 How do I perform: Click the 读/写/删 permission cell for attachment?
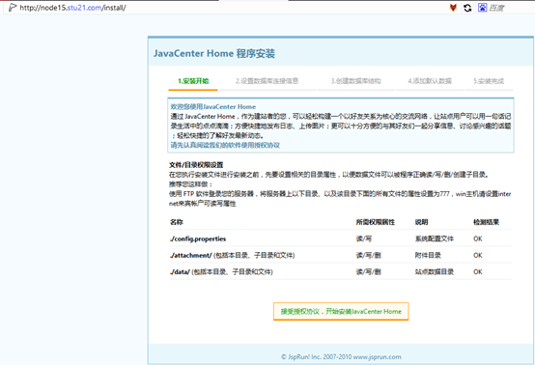click(369, 255)
